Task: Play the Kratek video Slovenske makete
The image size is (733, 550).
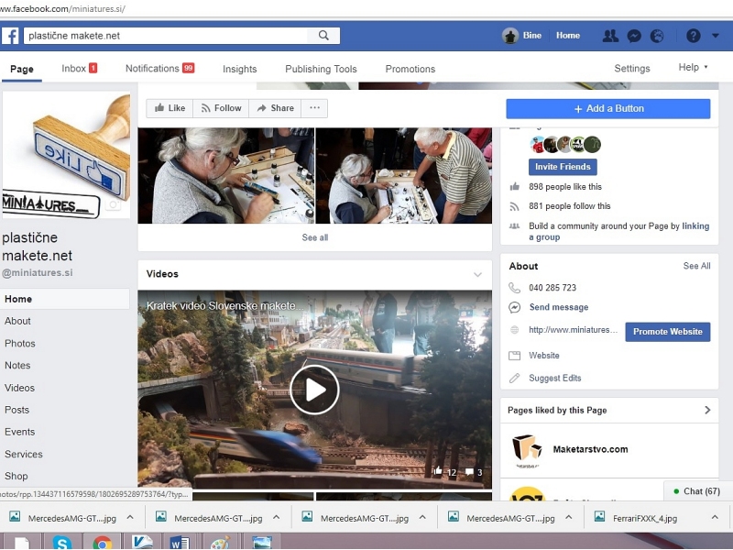Action: tap(314, 390)
